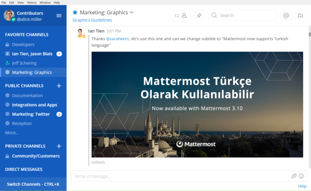
Task: Open the Window menu
Action: pos(45,3)
